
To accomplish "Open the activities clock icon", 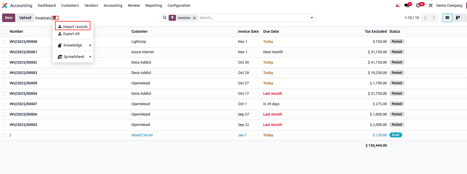I will click(418, 5).
